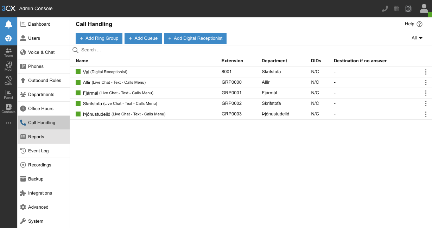Image resolution: width=432 pixels, height=228 pixels.
Task: Open the Event Log
Action: tap(44, 151)
